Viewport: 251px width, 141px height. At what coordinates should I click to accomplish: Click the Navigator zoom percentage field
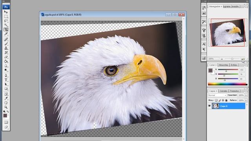213,59
